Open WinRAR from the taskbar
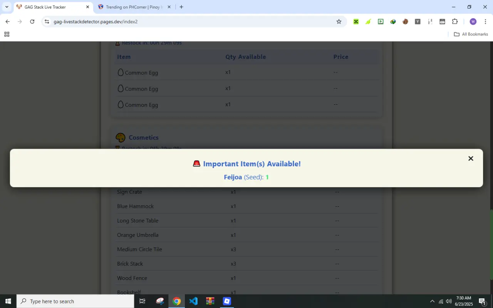The image size is (493, 308). (x=210, y=301)
